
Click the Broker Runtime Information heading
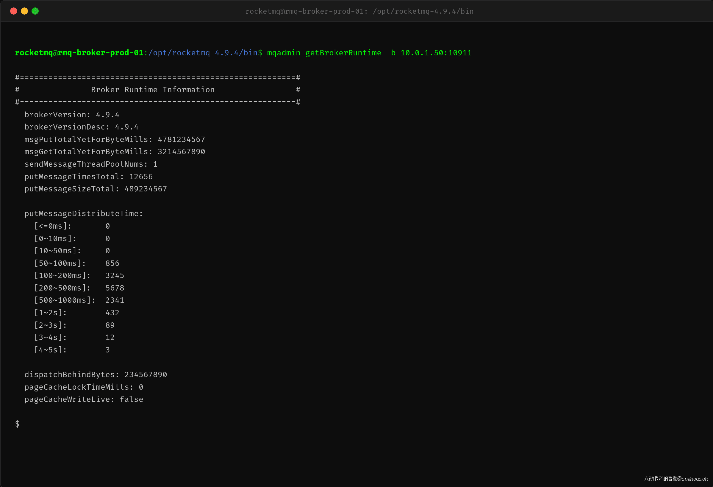coord(153,90)
